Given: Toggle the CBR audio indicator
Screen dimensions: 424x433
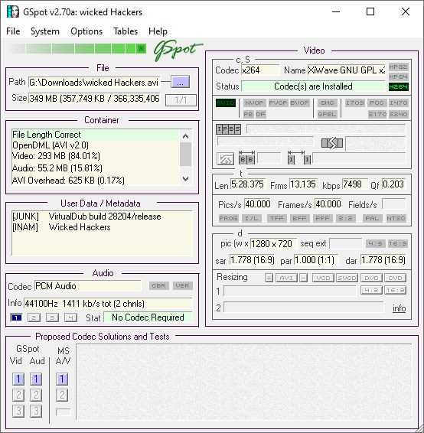Looking at the screenshot, I should 158,285.
